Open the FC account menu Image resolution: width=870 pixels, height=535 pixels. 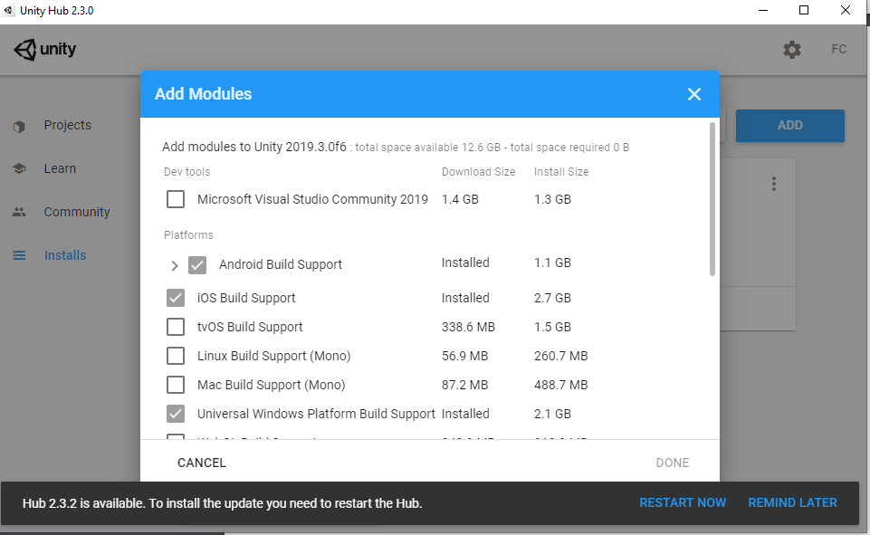[839, 50]
